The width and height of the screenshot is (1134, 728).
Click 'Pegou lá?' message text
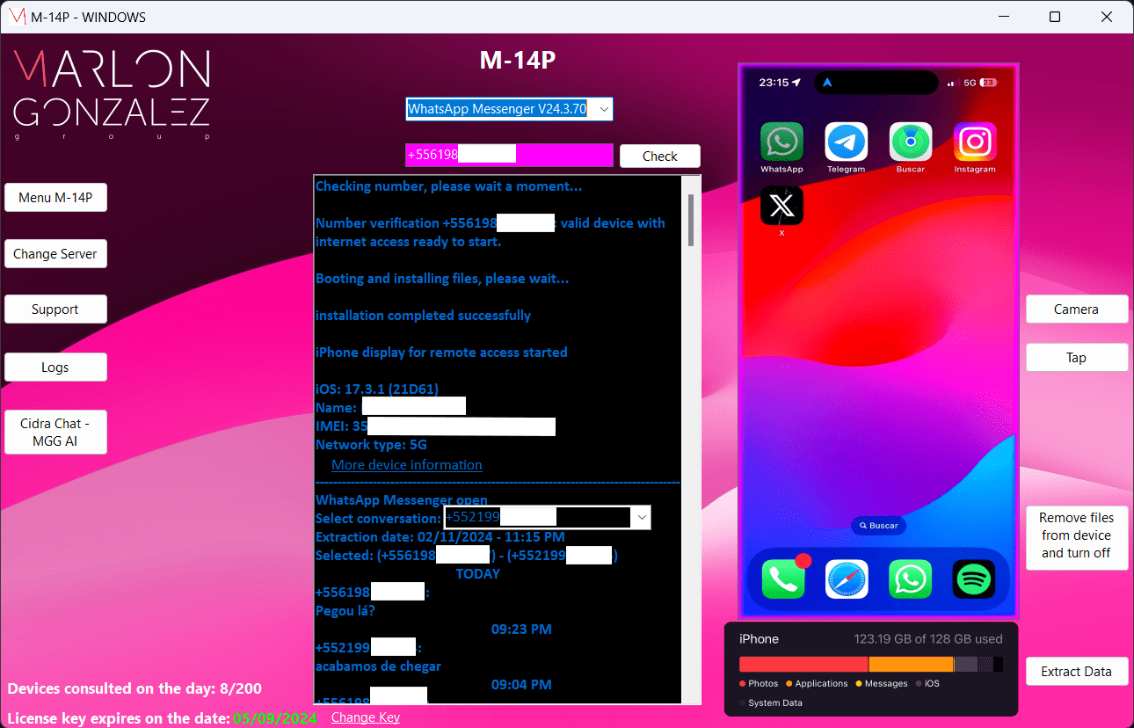click(345, 610)
